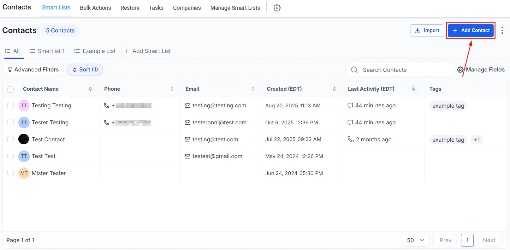Click call icon beside 2 months ago

(x=351, y=139)
